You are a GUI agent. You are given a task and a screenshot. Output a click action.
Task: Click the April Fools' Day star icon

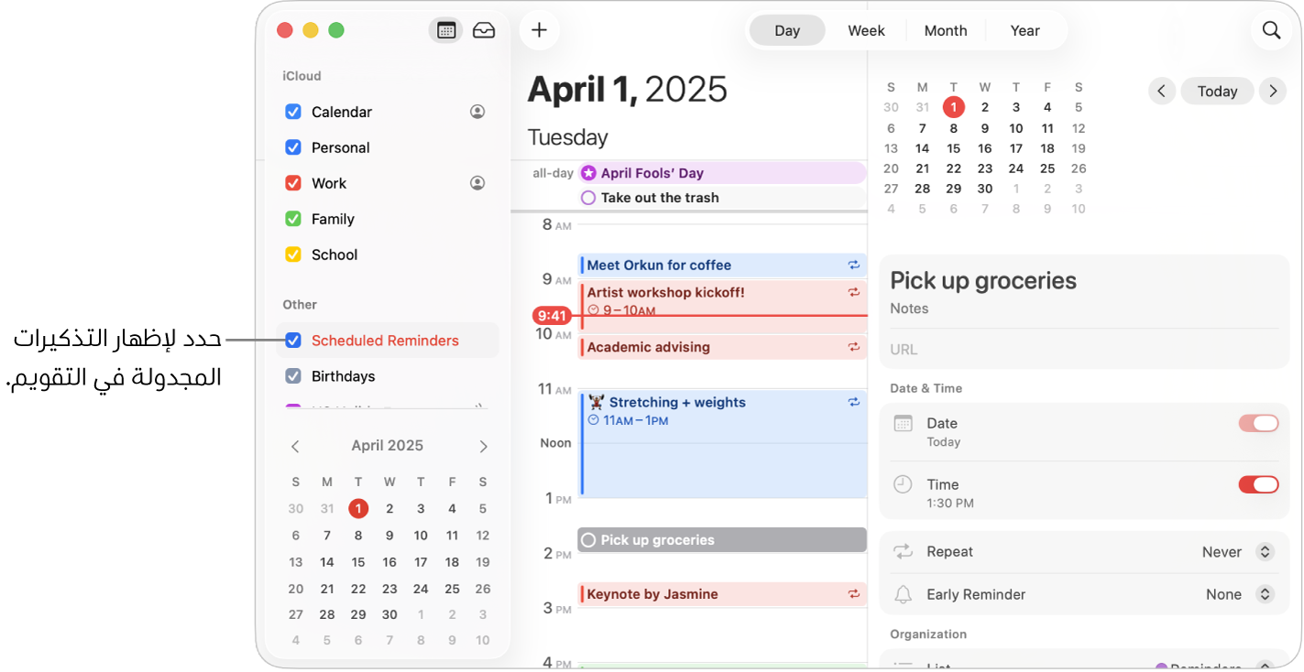pos(589,173)
